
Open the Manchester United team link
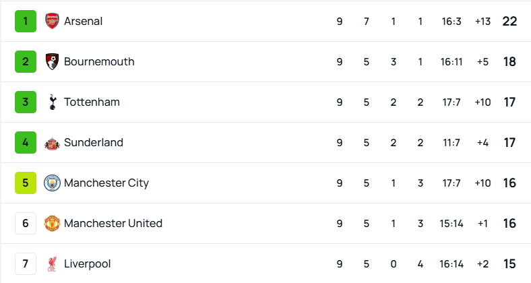point(113,223)
